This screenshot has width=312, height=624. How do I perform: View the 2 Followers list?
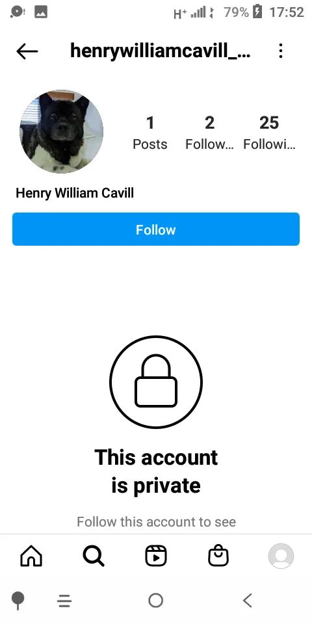210,133
